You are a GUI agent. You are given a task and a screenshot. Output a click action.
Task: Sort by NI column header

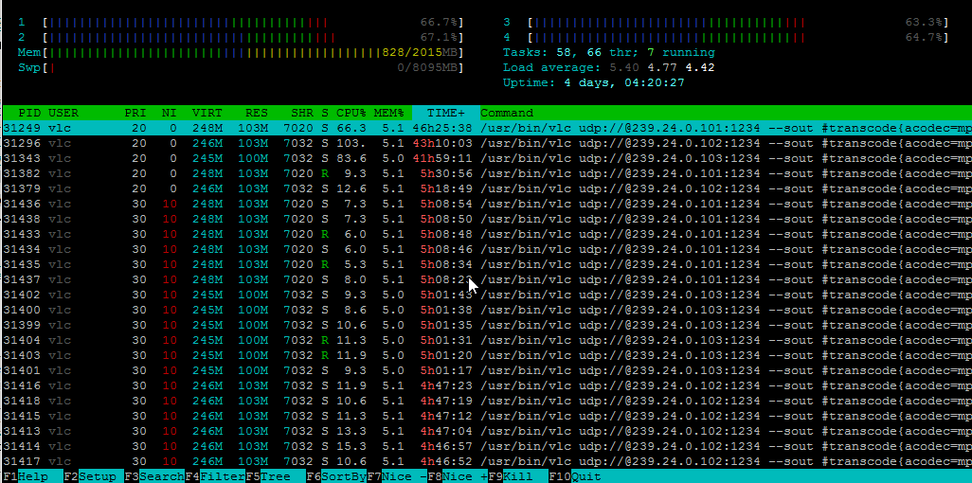pos(170,113)
